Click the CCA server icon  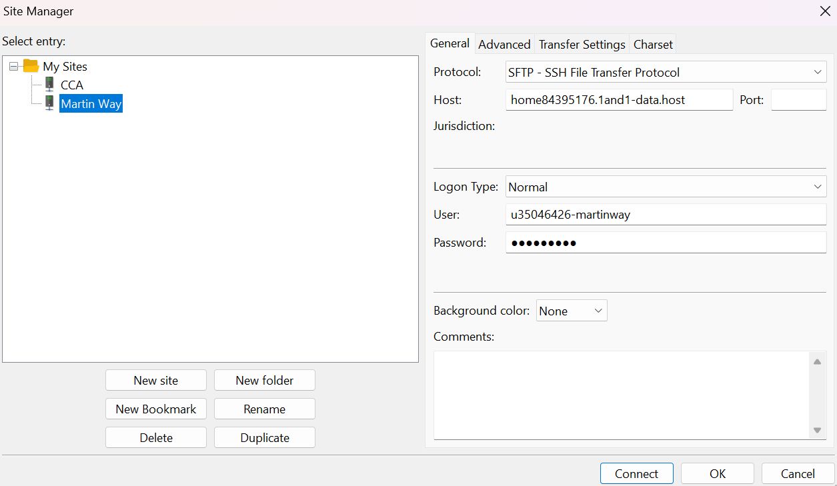(x=49, y=85)
